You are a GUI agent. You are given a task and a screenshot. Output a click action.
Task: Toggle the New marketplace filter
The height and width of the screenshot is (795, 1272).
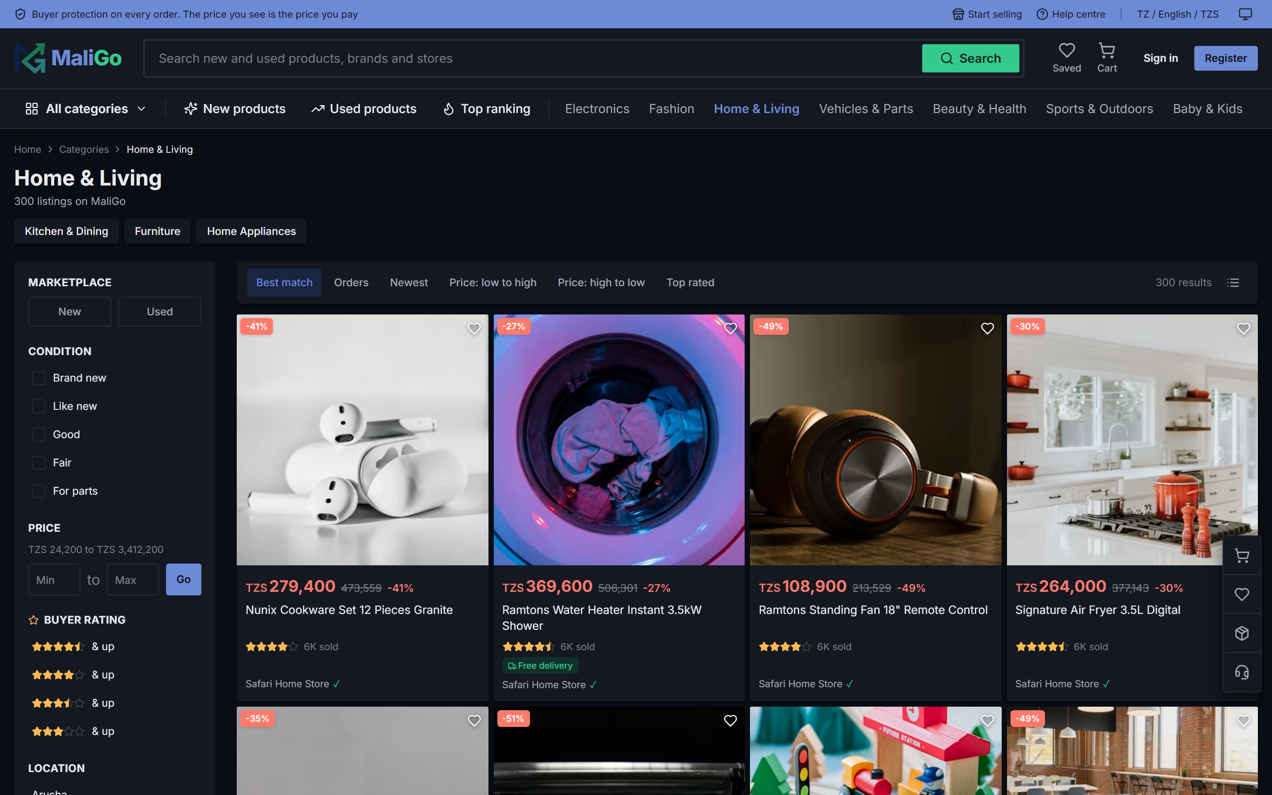69,312
